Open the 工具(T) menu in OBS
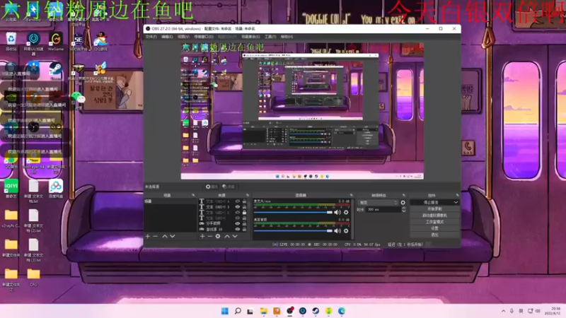The image size is (566, 318). (270, 37)
